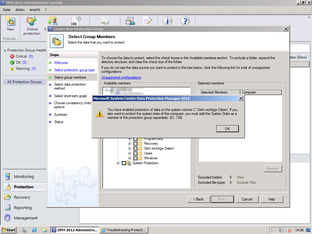Click the New protection group toolbar icon

(x=11, y=21)
